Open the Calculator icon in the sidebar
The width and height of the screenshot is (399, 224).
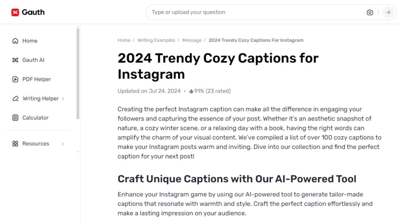pos(15,118)
